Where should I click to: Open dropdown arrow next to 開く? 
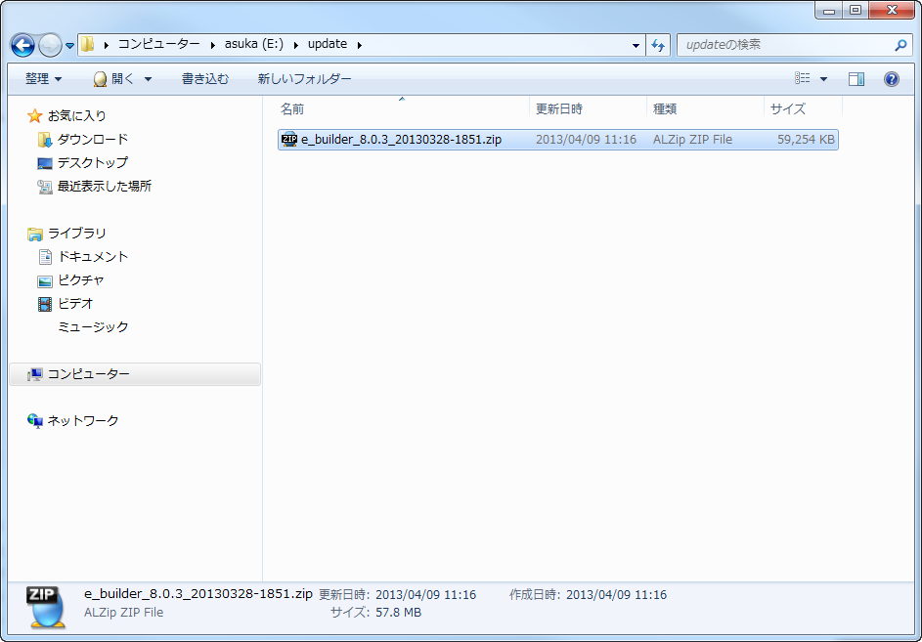pos(148,79)
